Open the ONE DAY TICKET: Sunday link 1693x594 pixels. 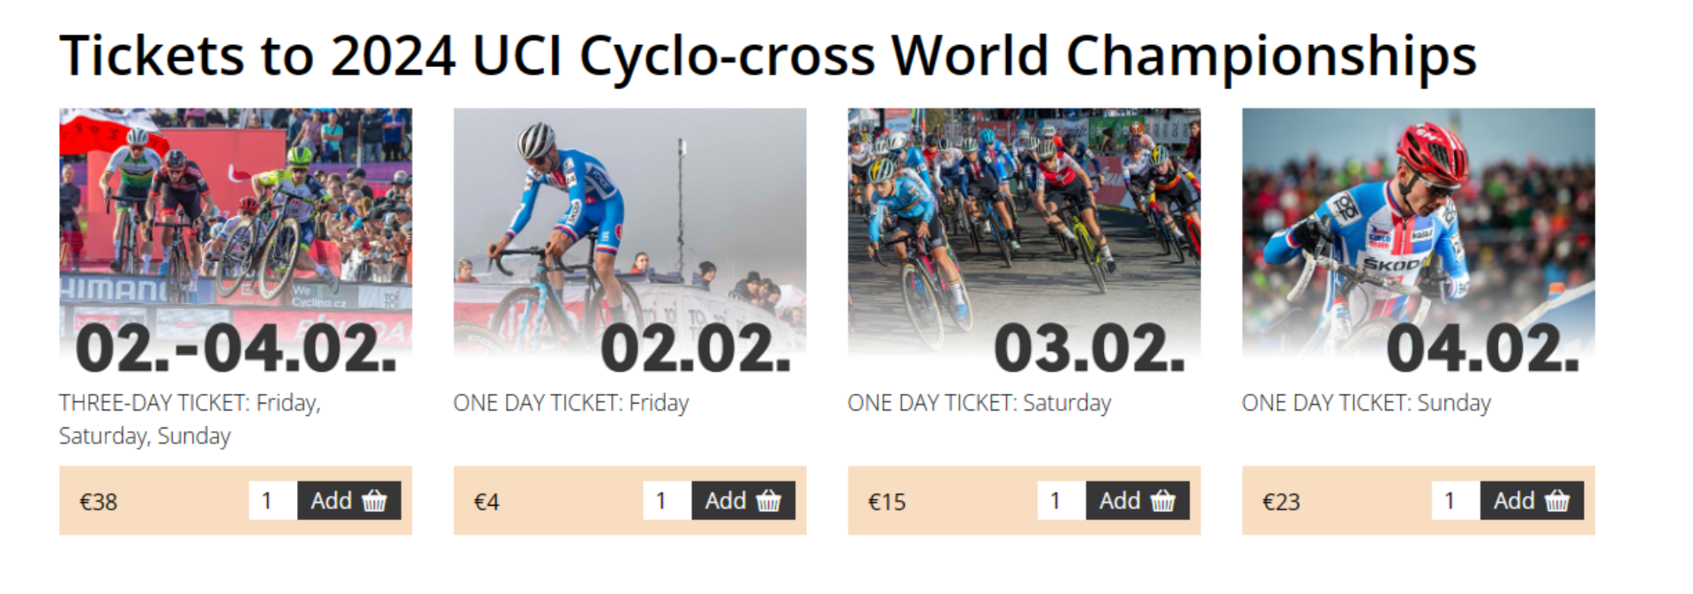pos(1366,403)
